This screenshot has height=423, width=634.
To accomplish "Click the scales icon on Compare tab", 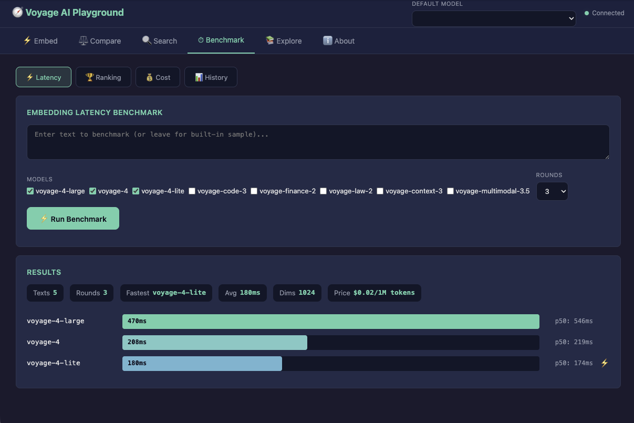I will [83, 40].
